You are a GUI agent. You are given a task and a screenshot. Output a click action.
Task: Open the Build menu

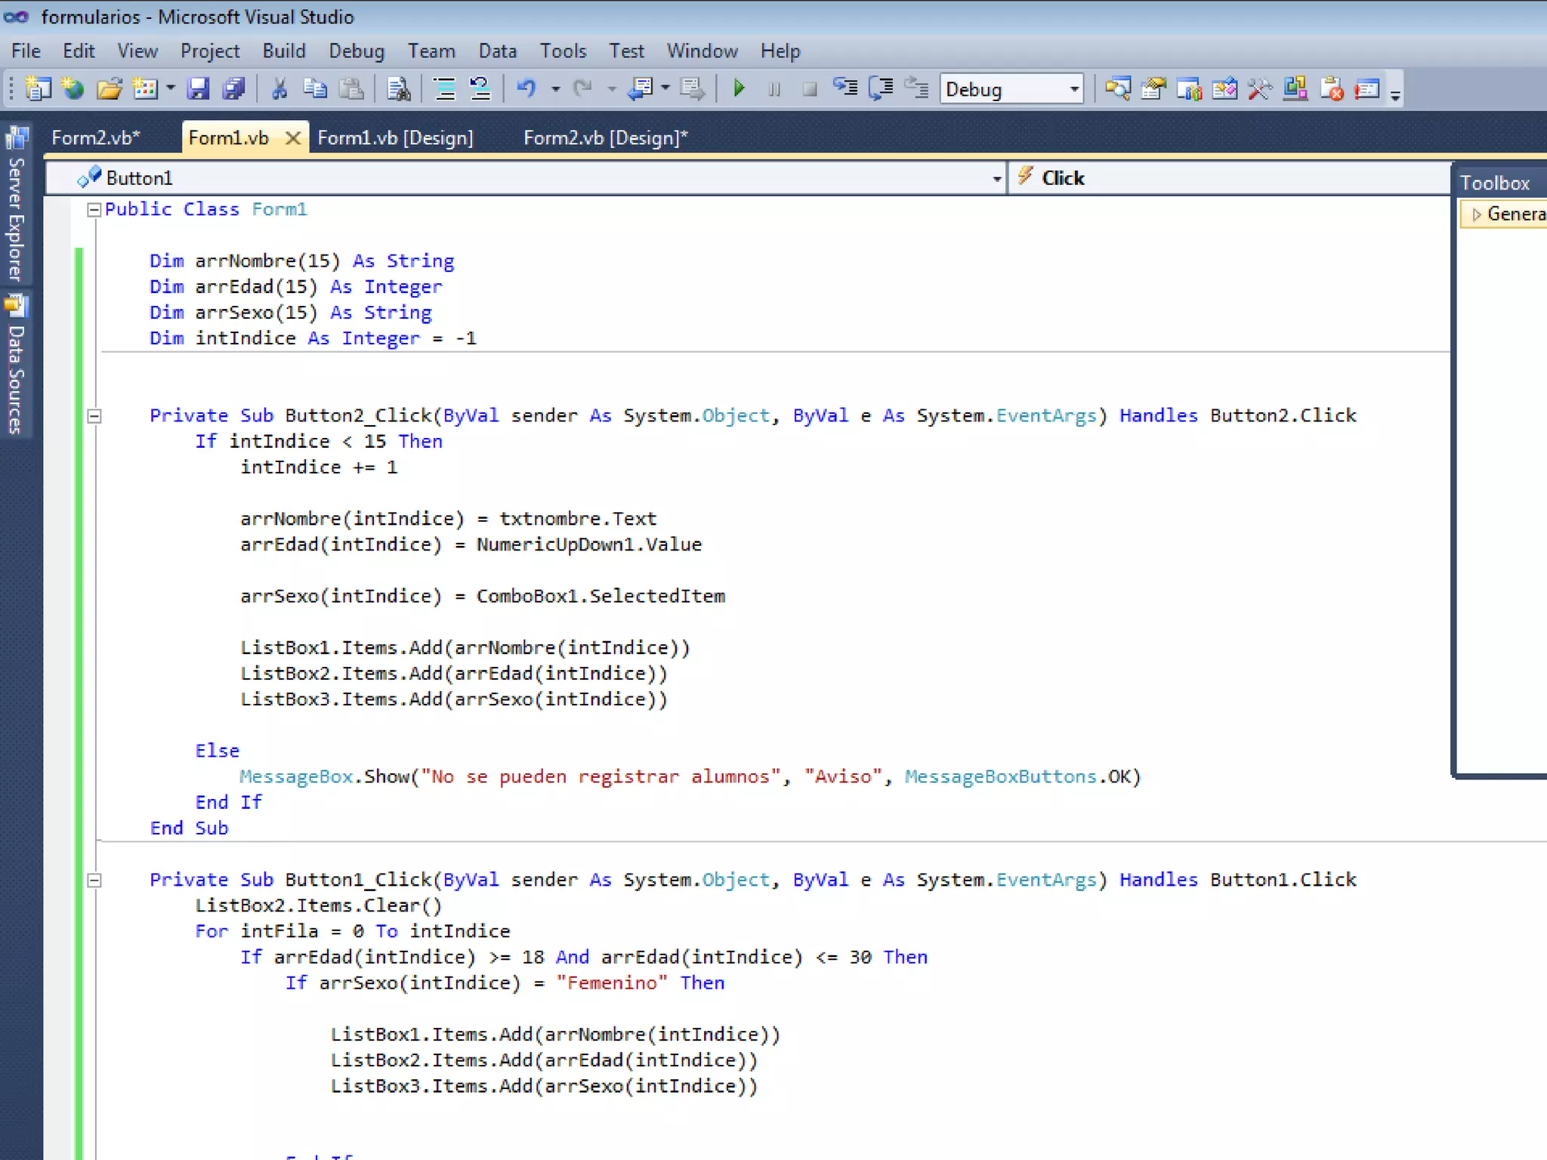(284, 51)
